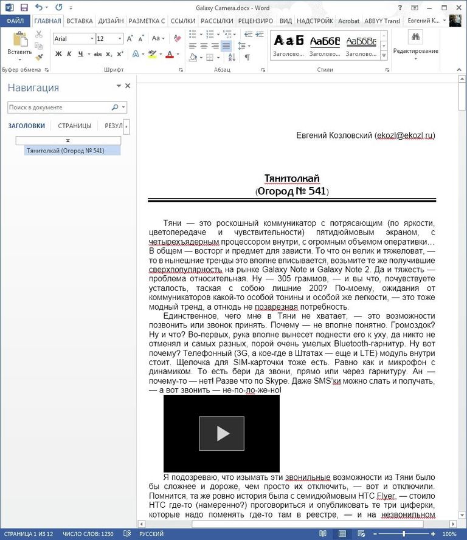Open line spacing options
The height and width of the screenshot is (540, 467).
pyautogui.click(x=244, y=46)
